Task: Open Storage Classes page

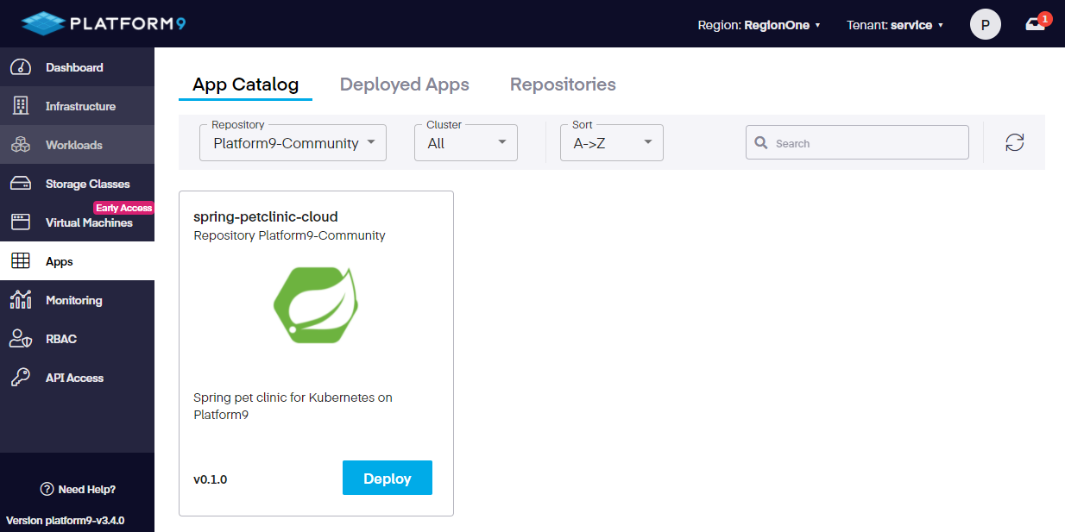Action: tap(77, 184)
